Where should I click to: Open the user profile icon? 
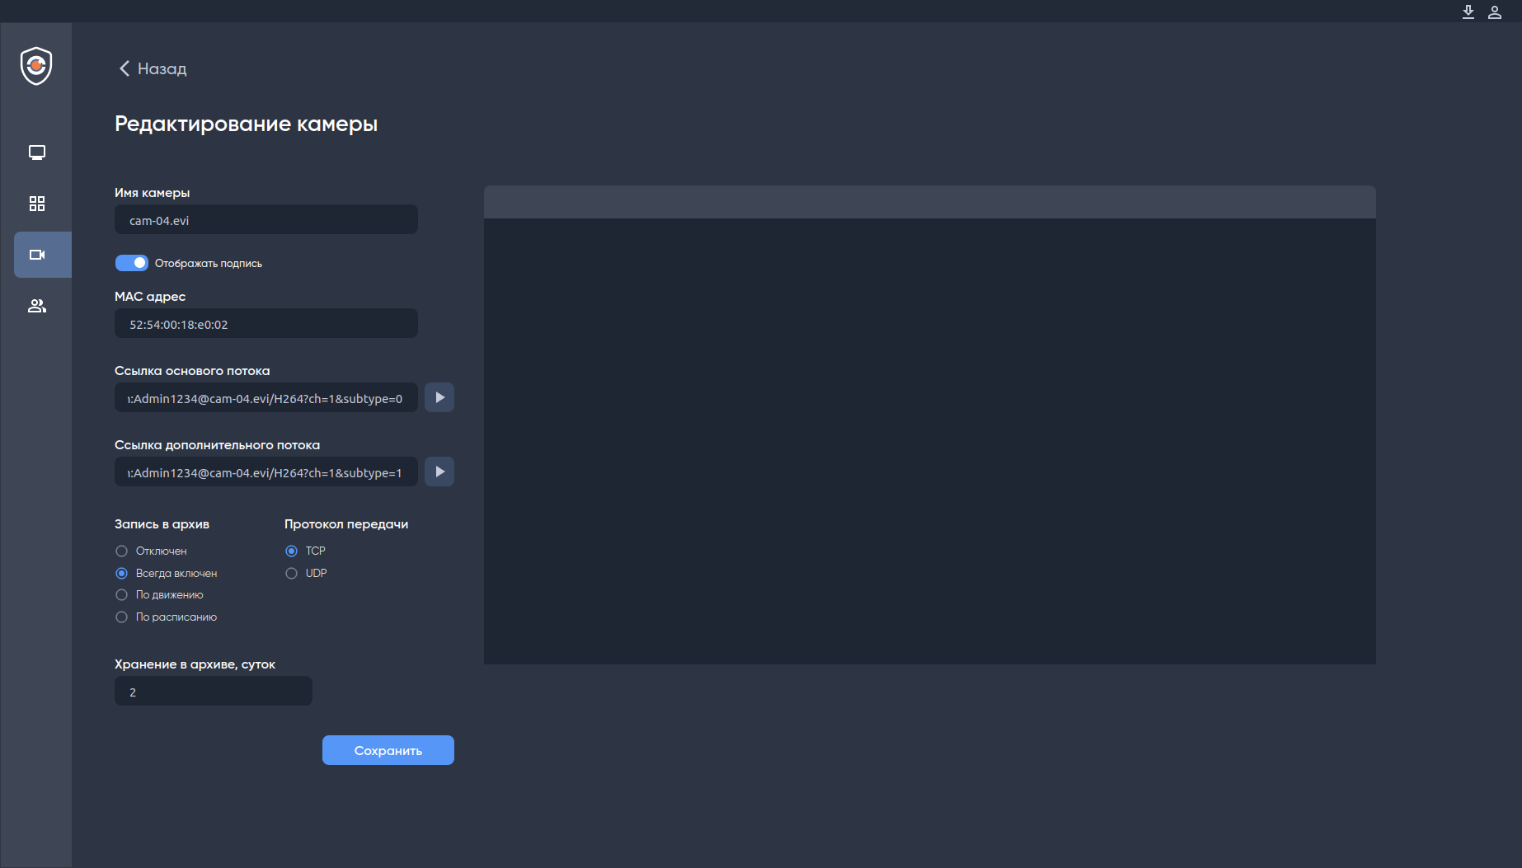(1495, 12)
